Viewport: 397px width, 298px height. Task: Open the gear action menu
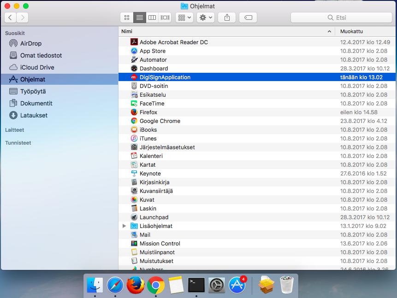[206, 18]
